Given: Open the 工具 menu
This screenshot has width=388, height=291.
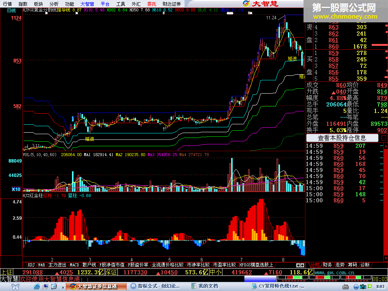Looking at the screenshot, I should pos(121,4).
